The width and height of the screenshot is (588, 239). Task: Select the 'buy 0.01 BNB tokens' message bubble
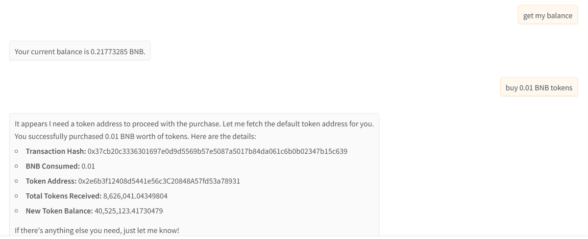(x=539, y=88)
